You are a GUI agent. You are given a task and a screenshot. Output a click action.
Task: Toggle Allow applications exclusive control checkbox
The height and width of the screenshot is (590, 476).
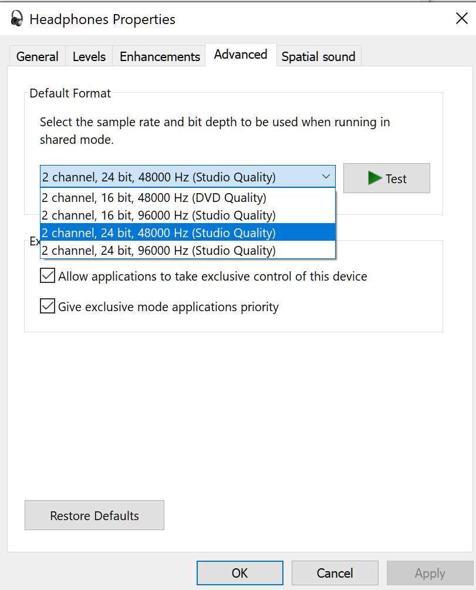pyautogui.click(x=48, y=276)
